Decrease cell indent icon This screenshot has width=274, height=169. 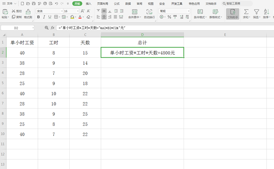click(x=116, y=11)
